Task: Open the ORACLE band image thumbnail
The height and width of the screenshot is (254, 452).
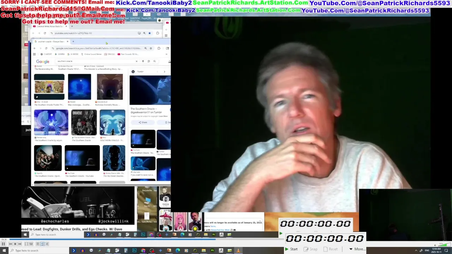Action: pos(84,122)
